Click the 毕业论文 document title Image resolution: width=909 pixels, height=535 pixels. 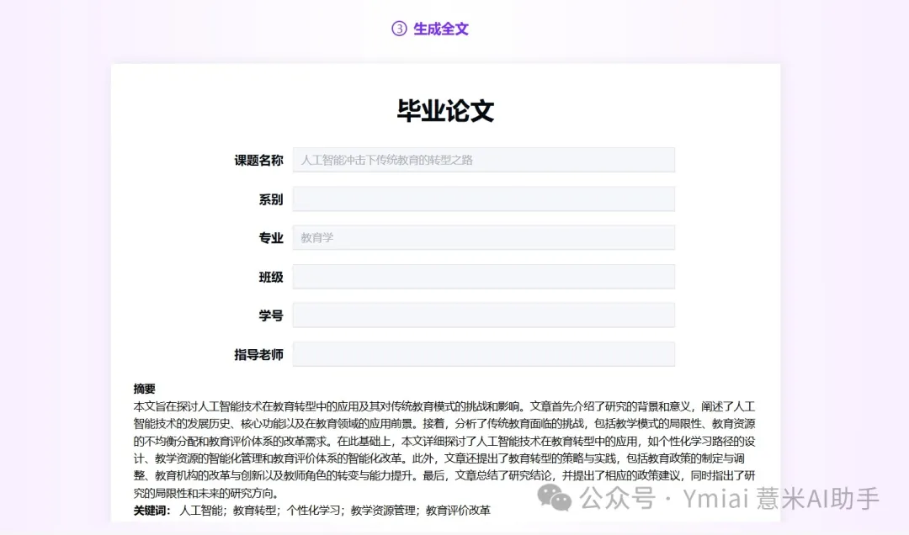(x=445, y=110)
